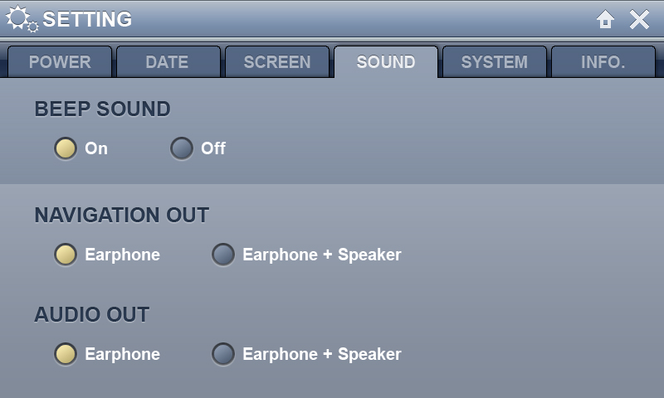664x398 pixels.
Task: Enable beep sound with On radio circle
Action: point(66,148)
